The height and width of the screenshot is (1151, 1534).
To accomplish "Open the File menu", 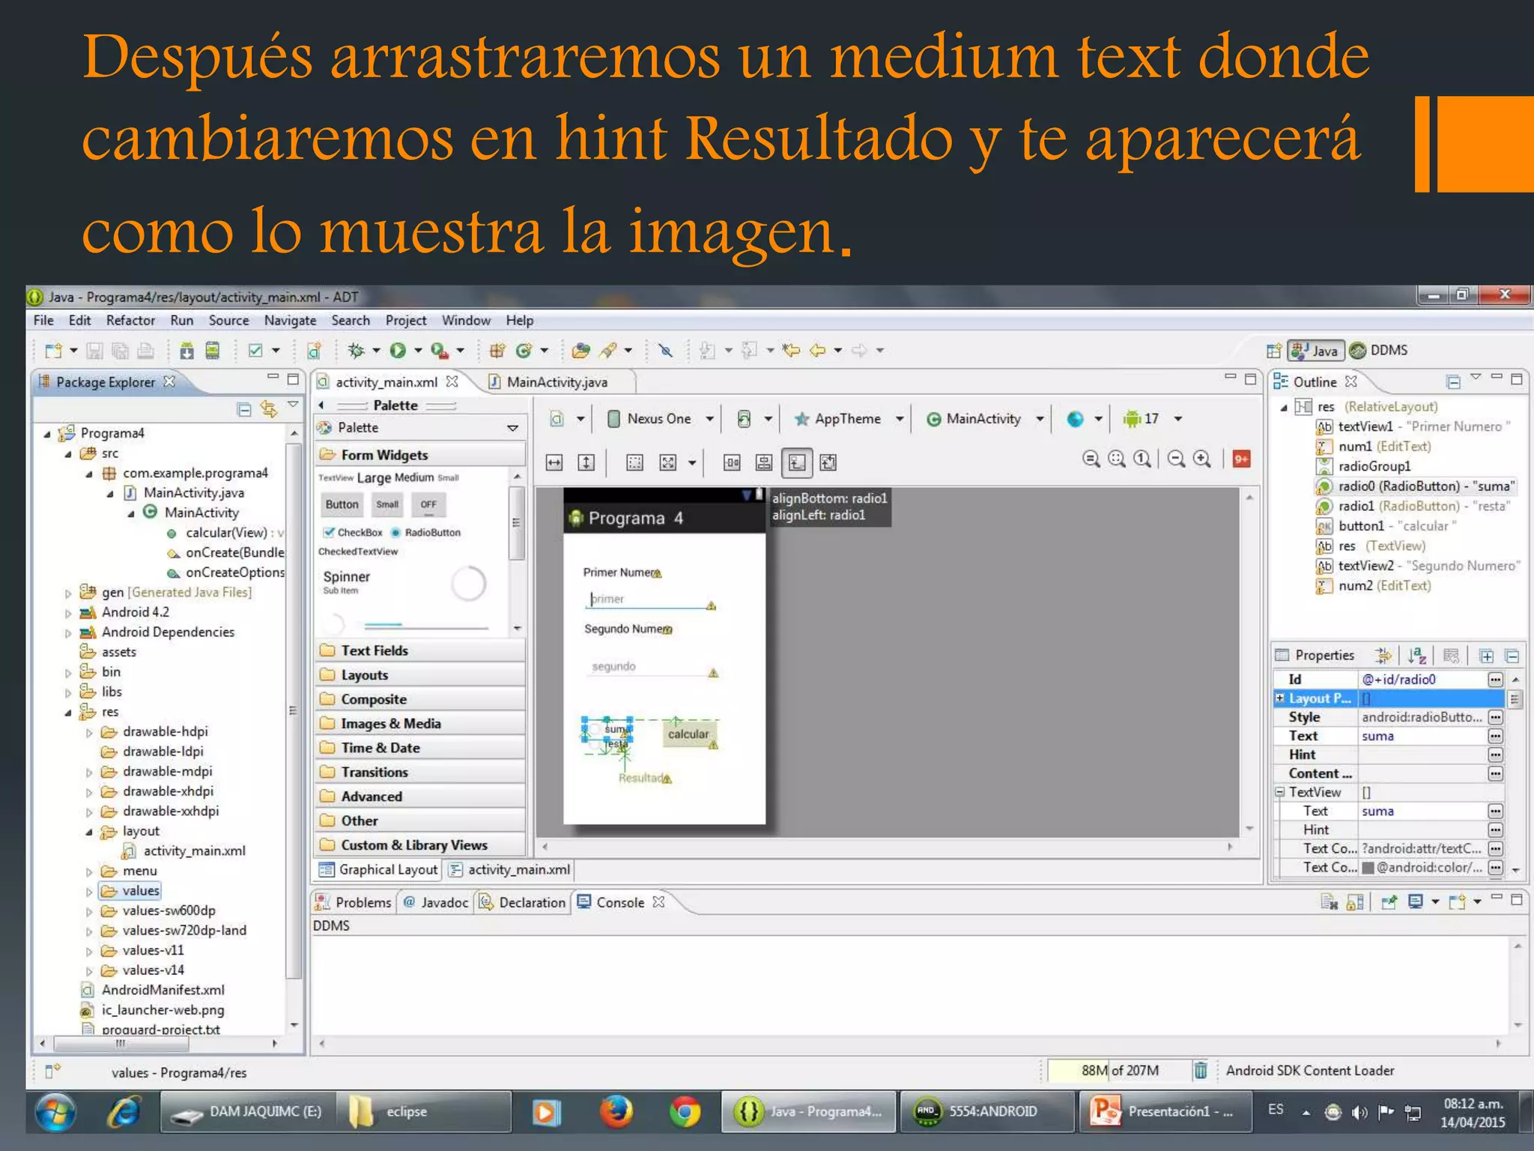I will click(43, 320).
